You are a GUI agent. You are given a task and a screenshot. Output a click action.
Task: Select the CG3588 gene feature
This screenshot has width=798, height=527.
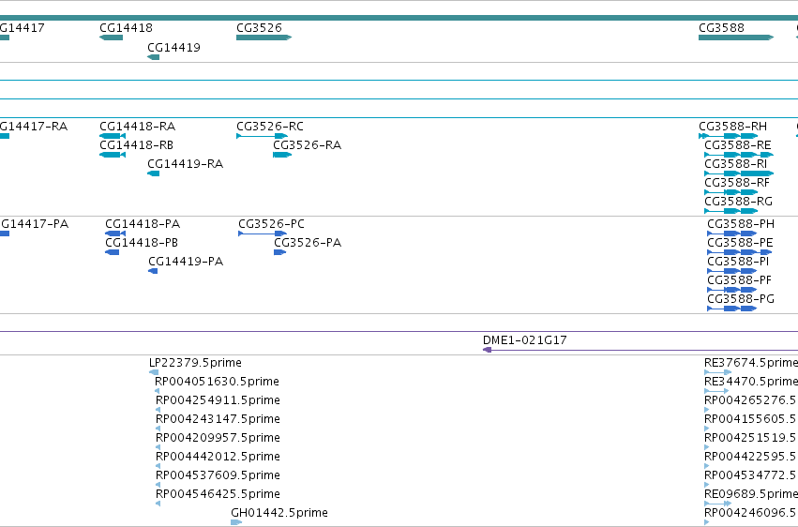(x=736, y=38)
